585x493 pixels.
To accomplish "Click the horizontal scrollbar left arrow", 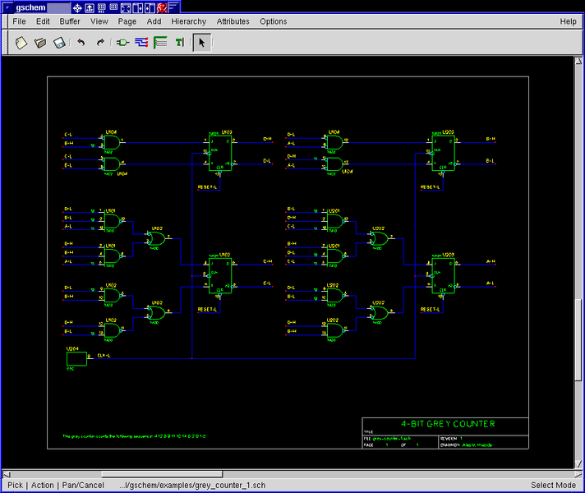I will tap(7, 474).
